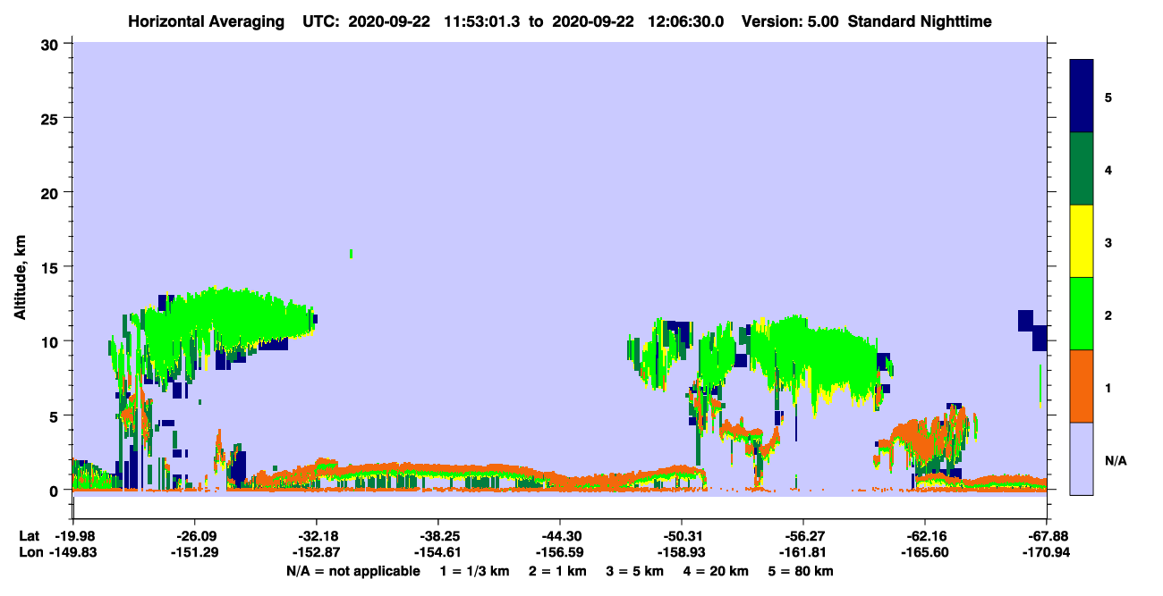Click longitude value -149.83
Screen dimensions: 1163x596
tap(73, 553)
